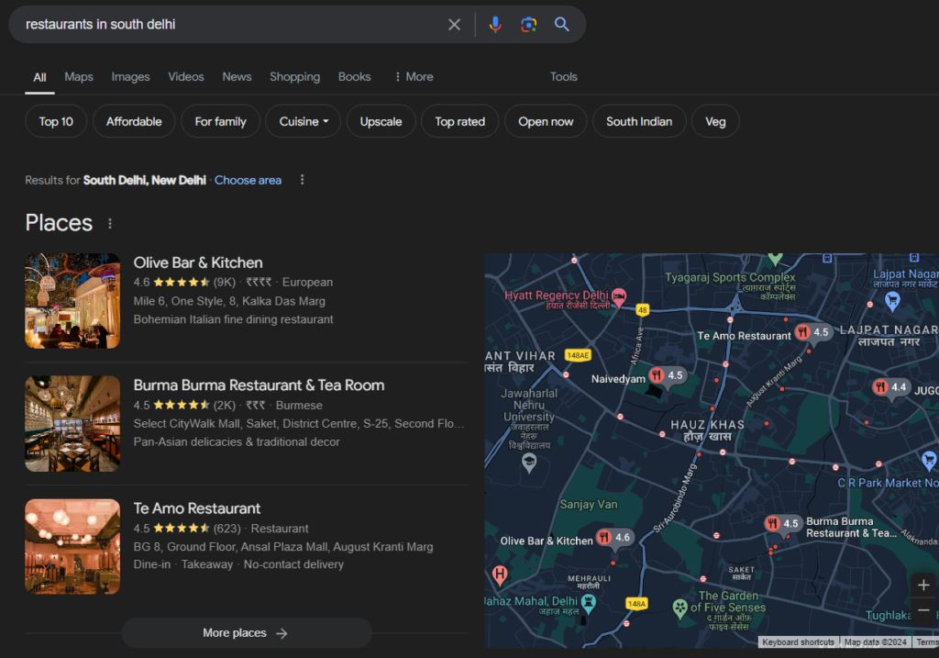Open Olive Bar & Kitchen listing title
The image size is (939, 658).
pos(198,263)
